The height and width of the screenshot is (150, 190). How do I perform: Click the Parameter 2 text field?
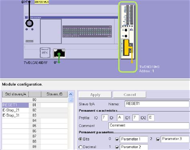pos(134,147)
